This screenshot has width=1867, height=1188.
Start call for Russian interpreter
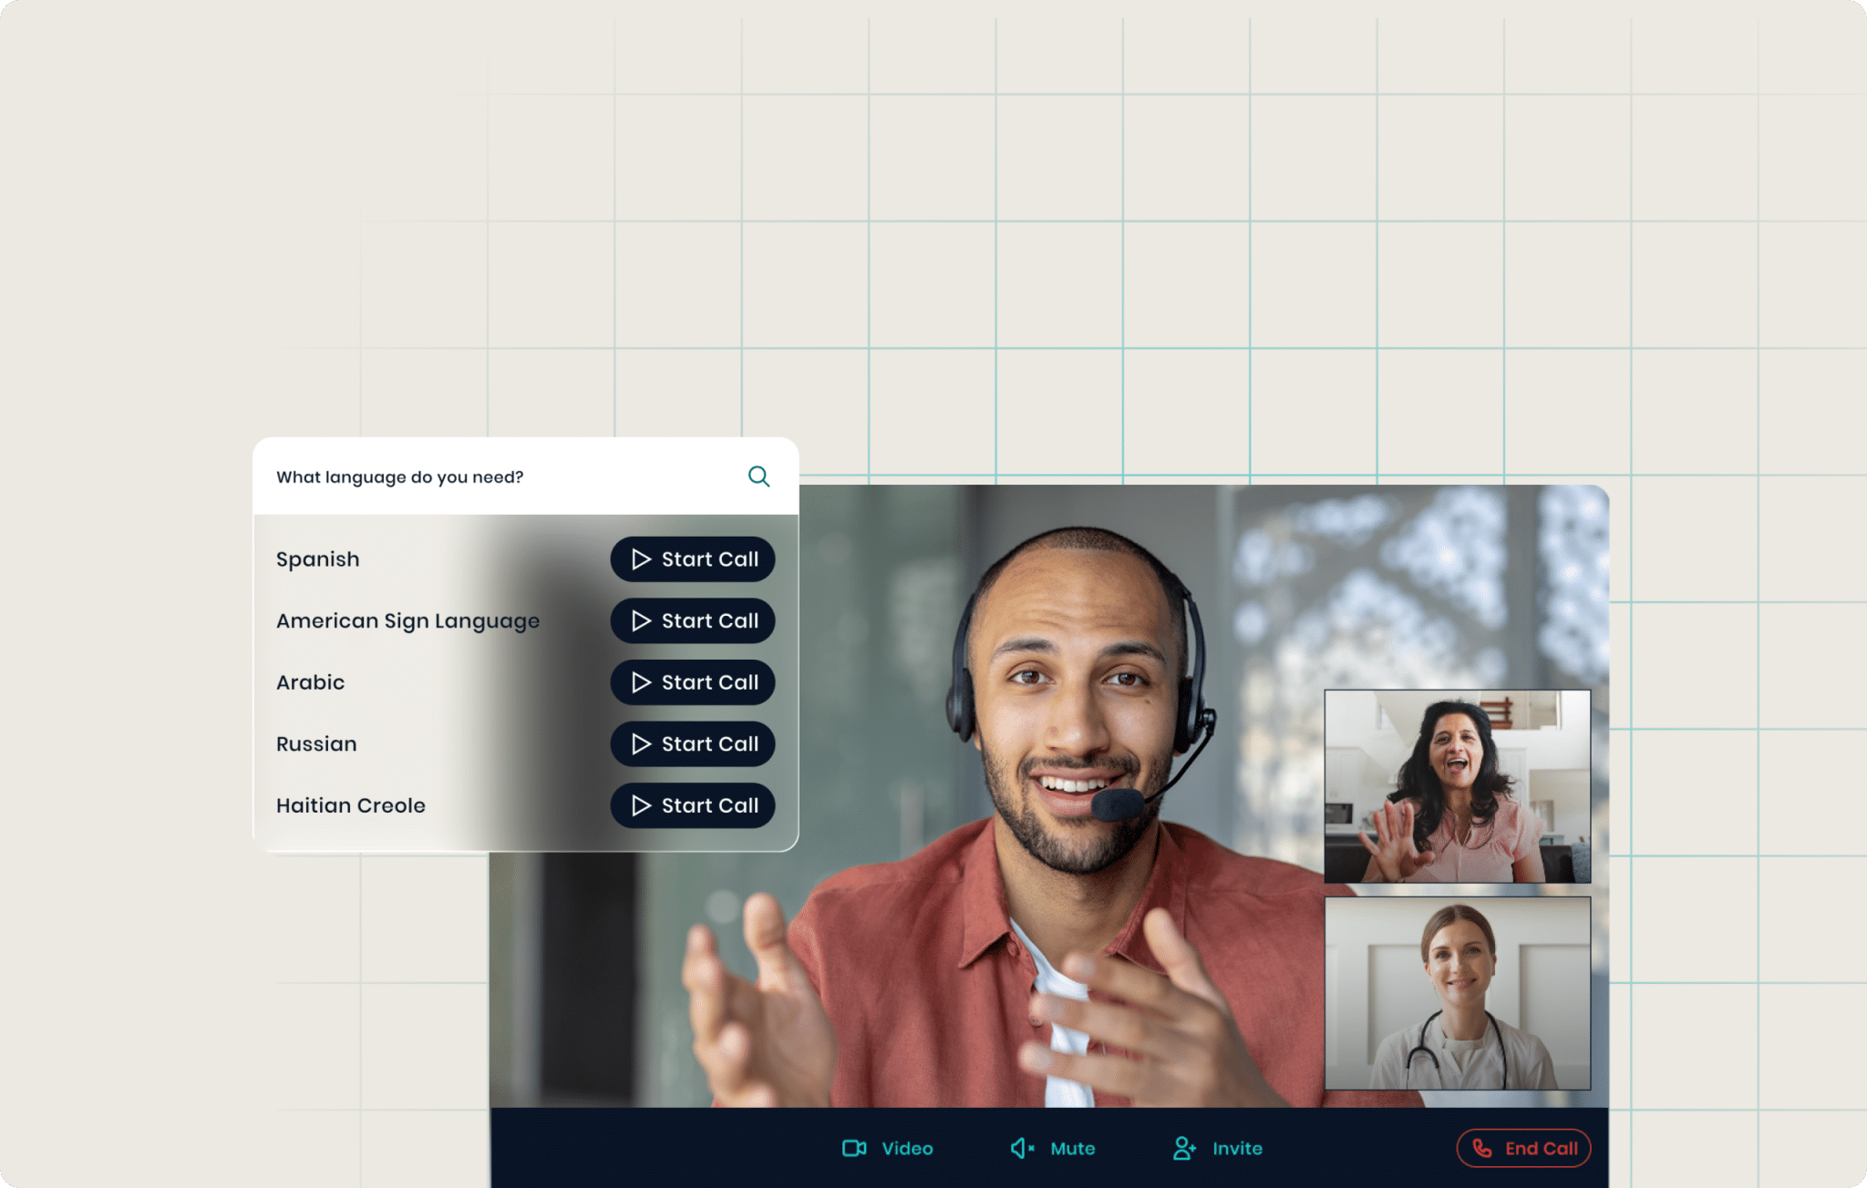(693, 743)
